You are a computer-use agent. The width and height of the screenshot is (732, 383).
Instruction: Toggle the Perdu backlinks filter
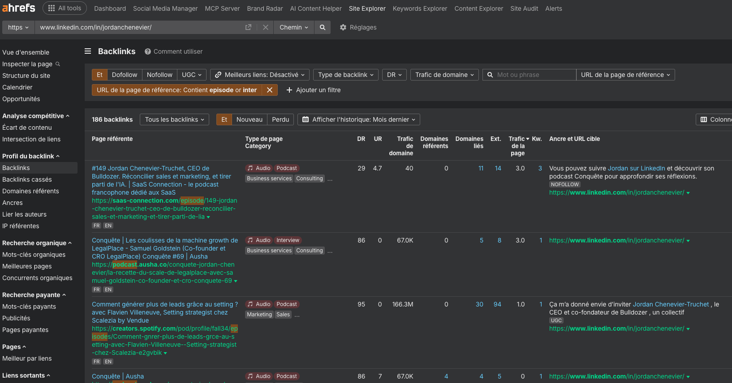pos(280,119)
